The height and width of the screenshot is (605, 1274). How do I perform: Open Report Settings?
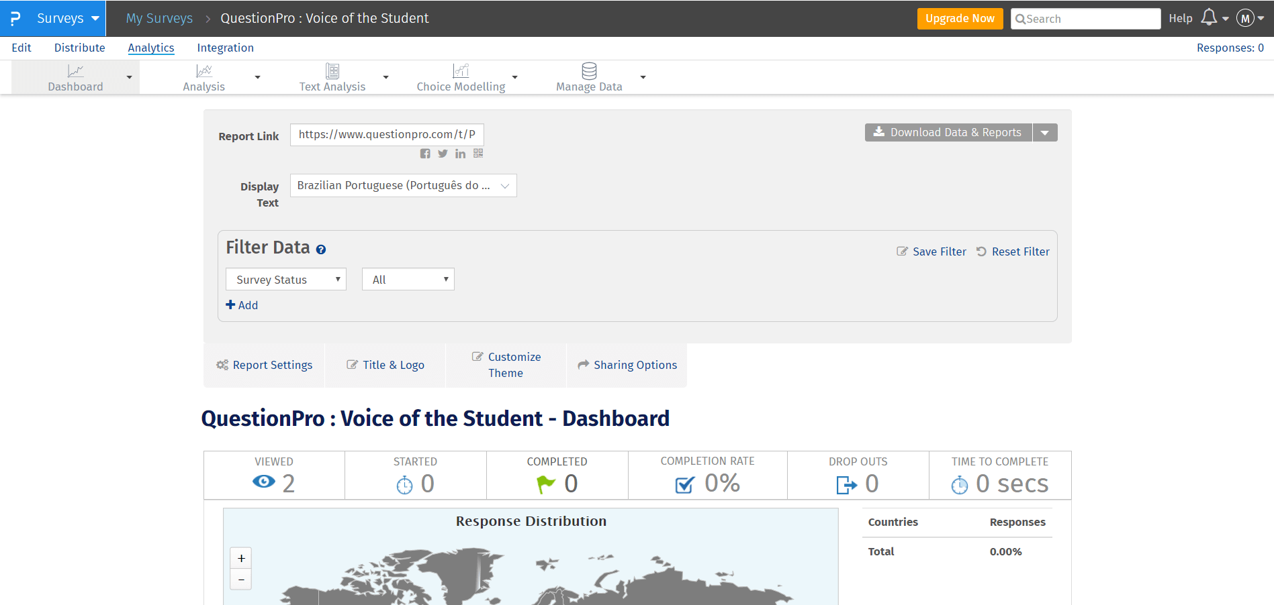pos(264,365)
